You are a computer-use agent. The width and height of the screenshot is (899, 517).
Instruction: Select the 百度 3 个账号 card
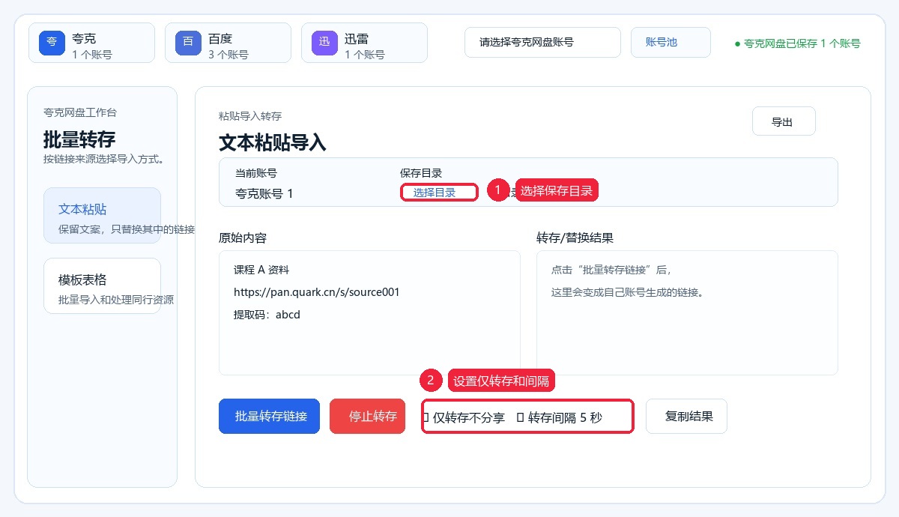click(x=228, y=43)
